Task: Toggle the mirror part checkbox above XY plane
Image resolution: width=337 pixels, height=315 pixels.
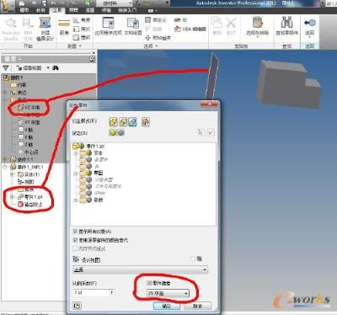Action: (149, 283)
